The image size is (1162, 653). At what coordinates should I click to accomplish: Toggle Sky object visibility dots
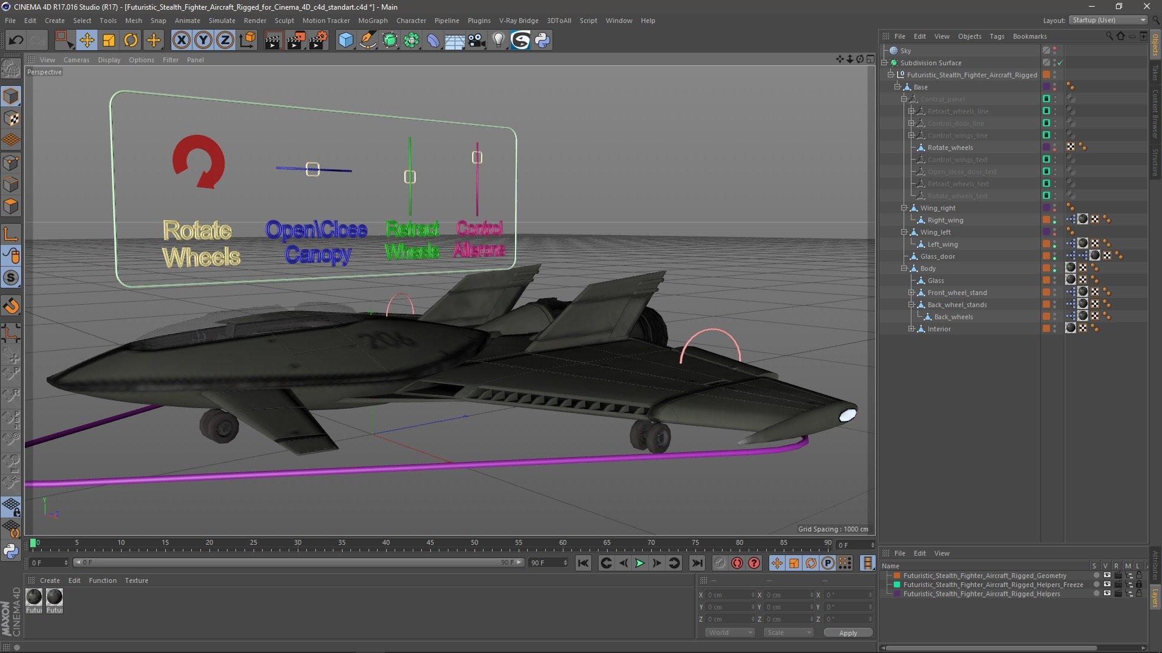pos(1054,51)
